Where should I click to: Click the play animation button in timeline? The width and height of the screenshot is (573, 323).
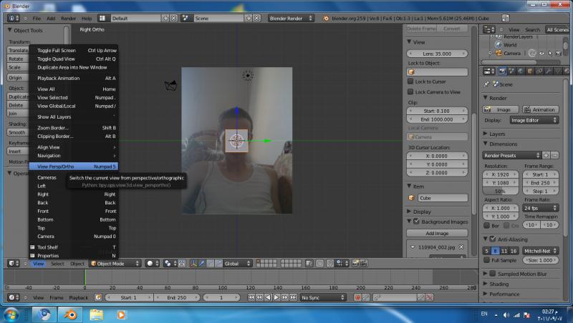coord(276,297)
